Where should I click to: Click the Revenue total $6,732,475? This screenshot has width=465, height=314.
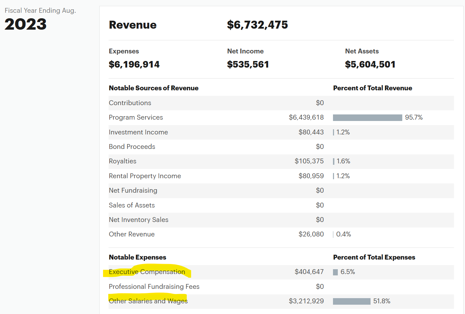257,25
